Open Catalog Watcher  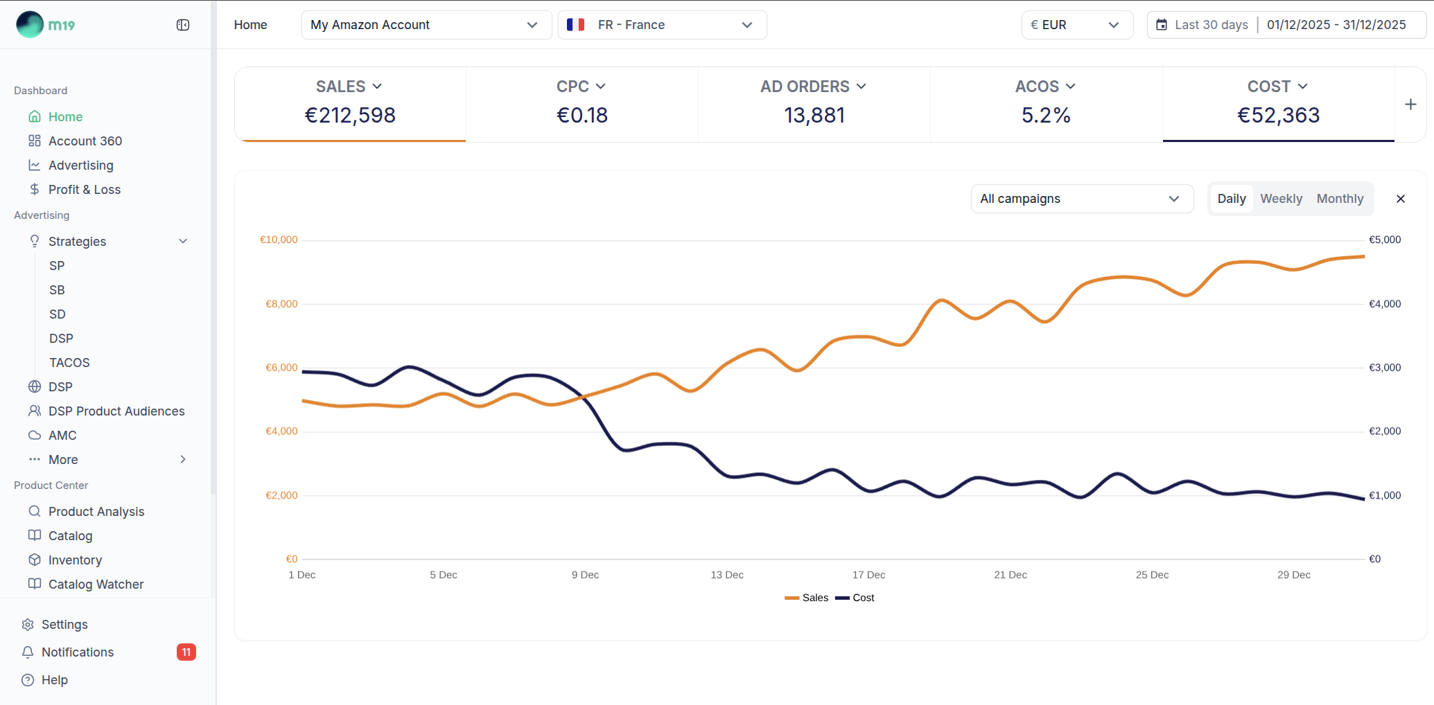click(x=96, y=584)
